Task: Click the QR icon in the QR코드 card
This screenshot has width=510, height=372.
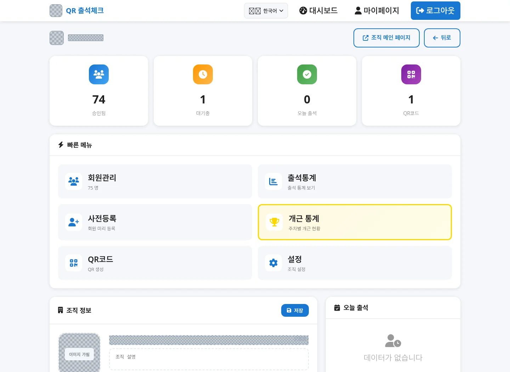Action: click(x=74, y=263)
